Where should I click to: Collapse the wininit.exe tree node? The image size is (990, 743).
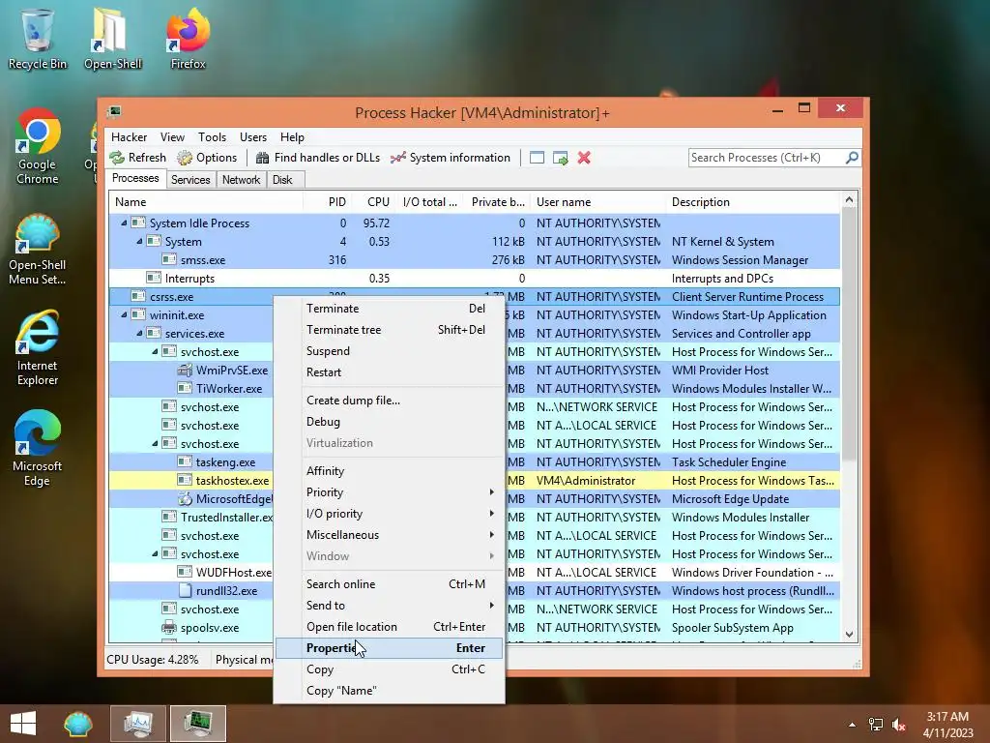(124, 314)
